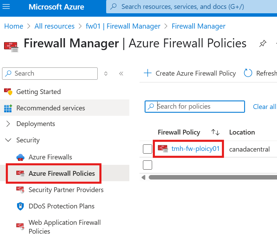
Task: Click the DDoS Protection Plans shield icon
Action: [20, 206]
